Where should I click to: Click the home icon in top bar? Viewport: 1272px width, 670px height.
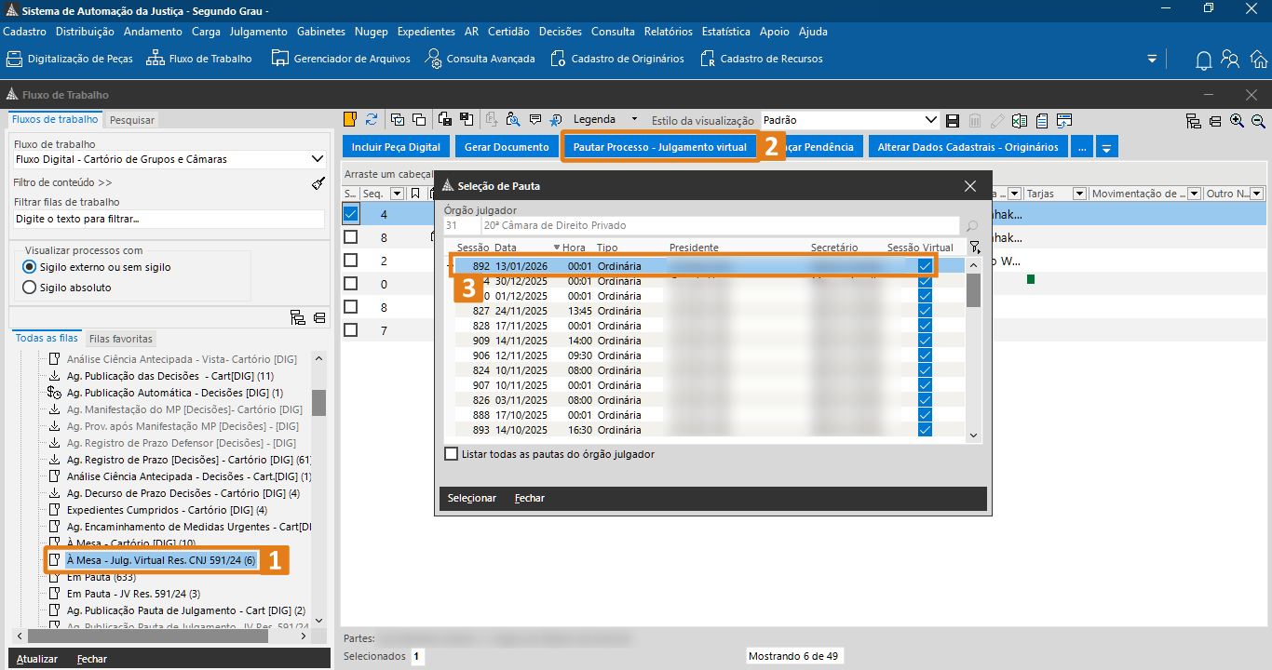[x=1258, y=60]
